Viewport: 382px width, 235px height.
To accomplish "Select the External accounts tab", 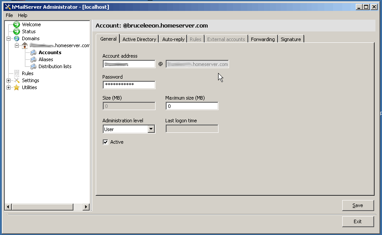I will 226,39.
